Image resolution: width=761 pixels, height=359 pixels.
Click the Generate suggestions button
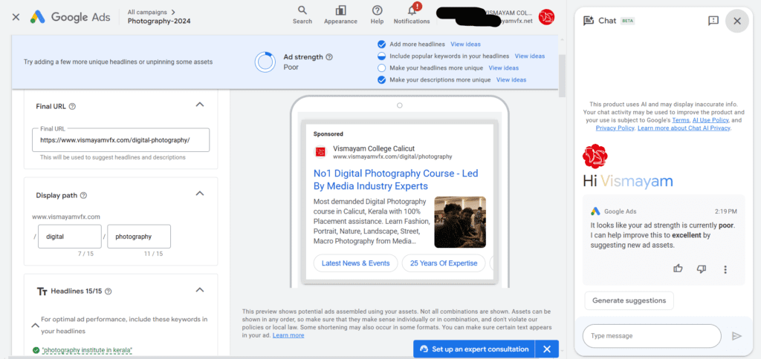tap(629, 300)
